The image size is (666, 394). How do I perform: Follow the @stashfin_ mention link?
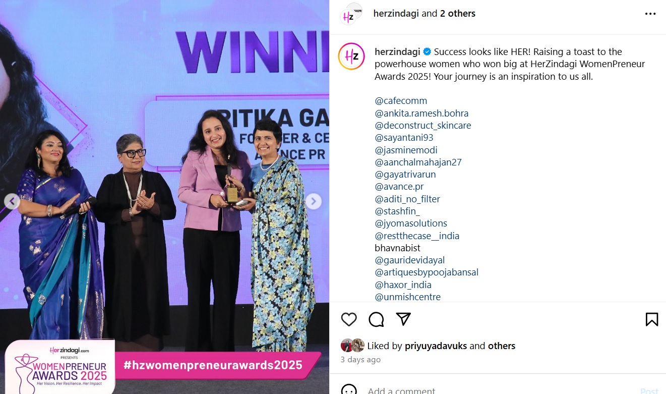(x=397, y=211)
